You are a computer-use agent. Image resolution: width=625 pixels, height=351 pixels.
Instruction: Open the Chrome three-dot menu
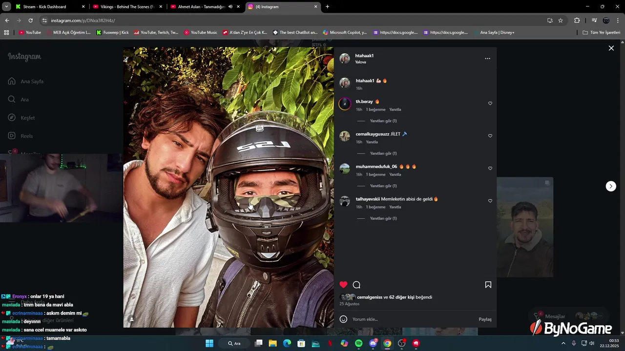[618, 20]
